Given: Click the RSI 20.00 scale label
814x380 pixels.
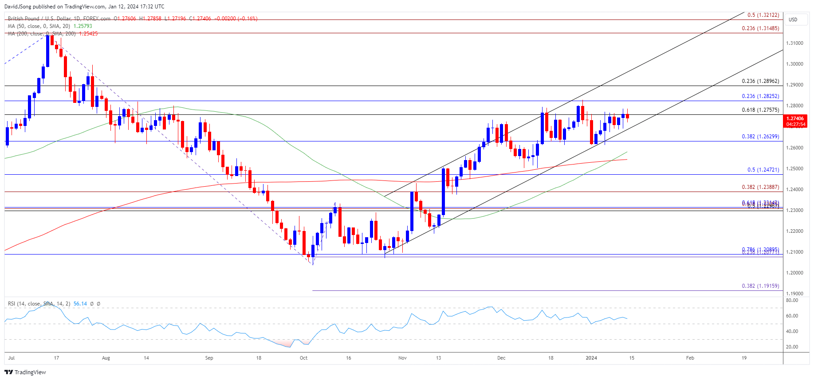Looking at the screenshot, I should [792, 347].
